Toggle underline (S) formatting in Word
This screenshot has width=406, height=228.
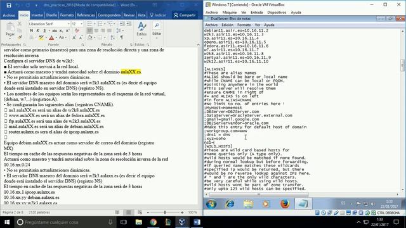[x=44, y=30]
